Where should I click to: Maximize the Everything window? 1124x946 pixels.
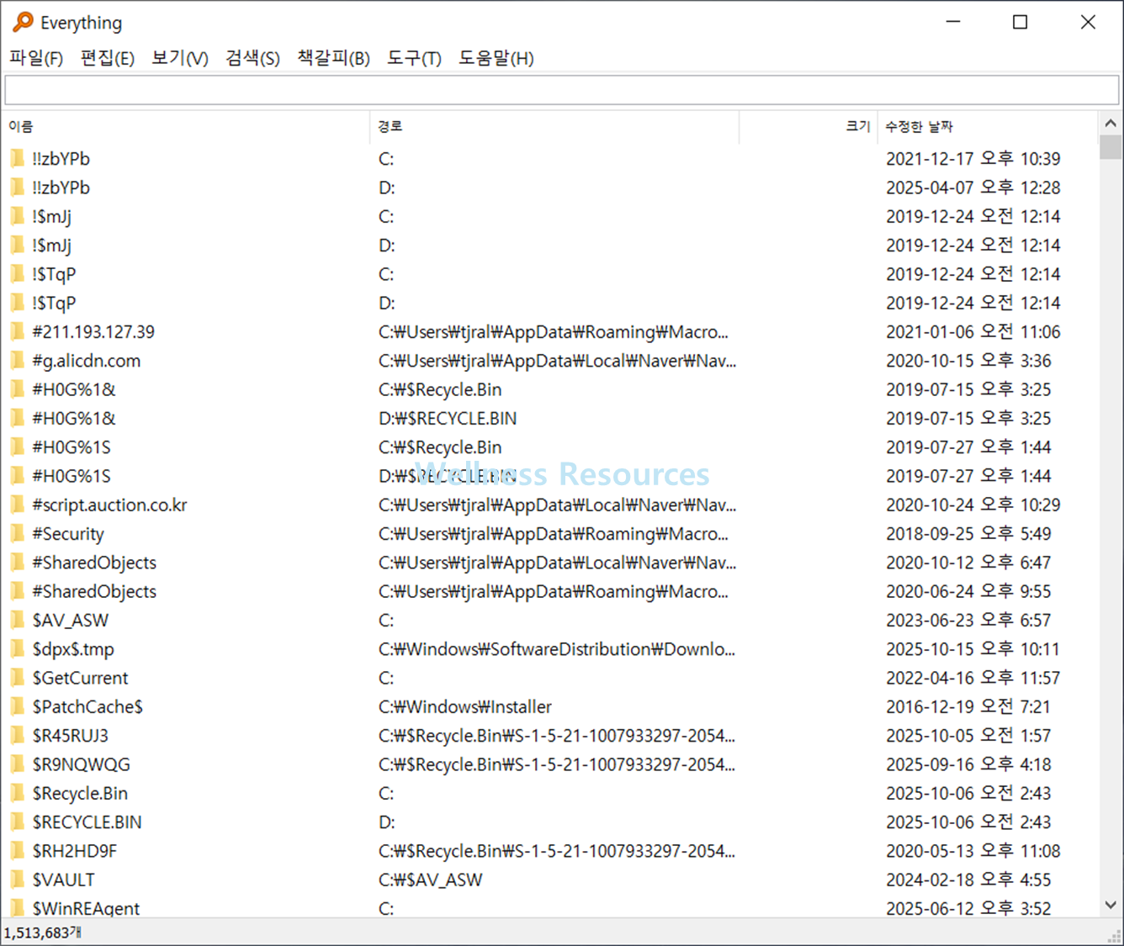click(1020, 23)
